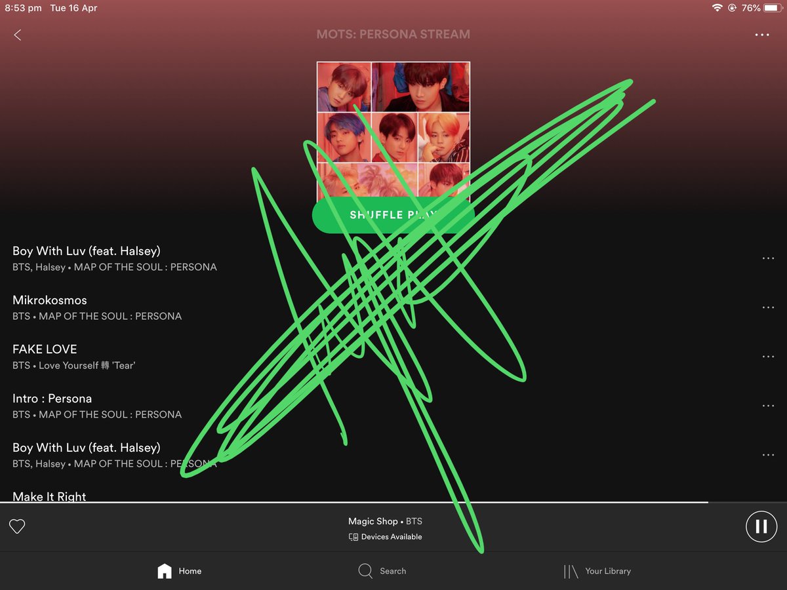The width and height of the screenshot is (787, 590).
Task: Open options for second Boy With Luv track
Action: [x=768, y=455]
